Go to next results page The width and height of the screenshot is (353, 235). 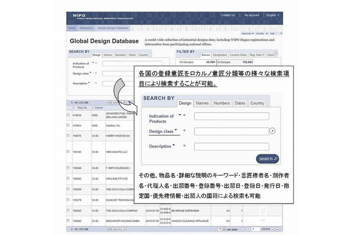click(273, 229)
